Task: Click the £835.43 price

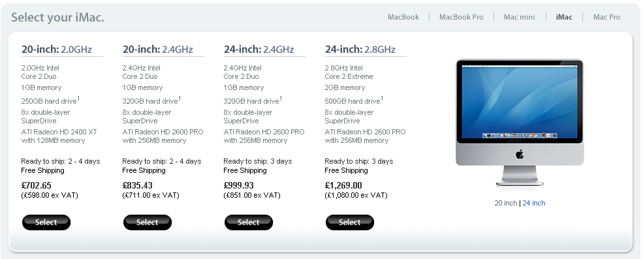Action: (x=137, y=186)
